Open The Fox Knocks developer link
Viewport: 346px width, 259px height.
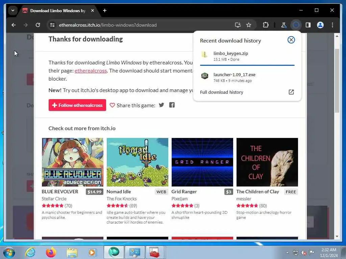pos(122,199)
